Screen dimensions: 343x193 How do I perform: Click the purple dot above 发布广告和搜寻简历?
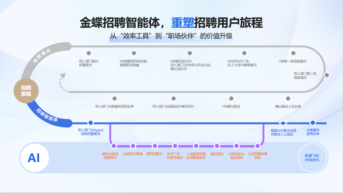click(x=175, y=146)
